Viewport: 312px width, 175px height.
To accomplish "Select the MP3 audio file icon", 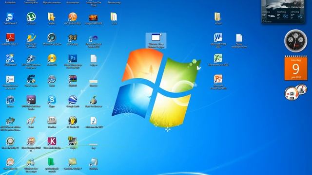I will click(x=93, y=121).
